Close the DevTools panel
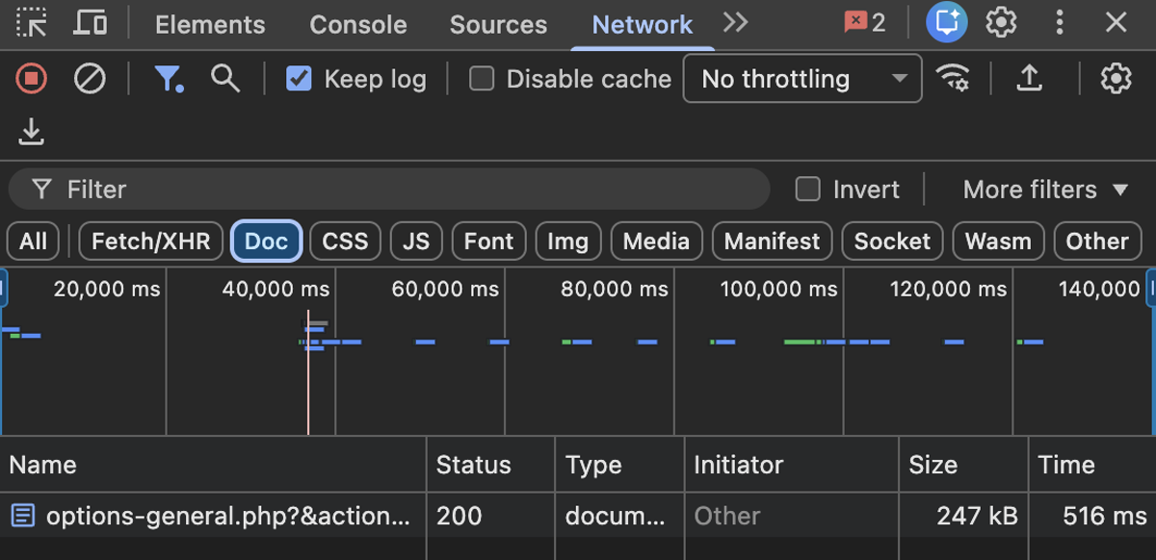The image size is (1156, 560). (x=1117, y=23)
